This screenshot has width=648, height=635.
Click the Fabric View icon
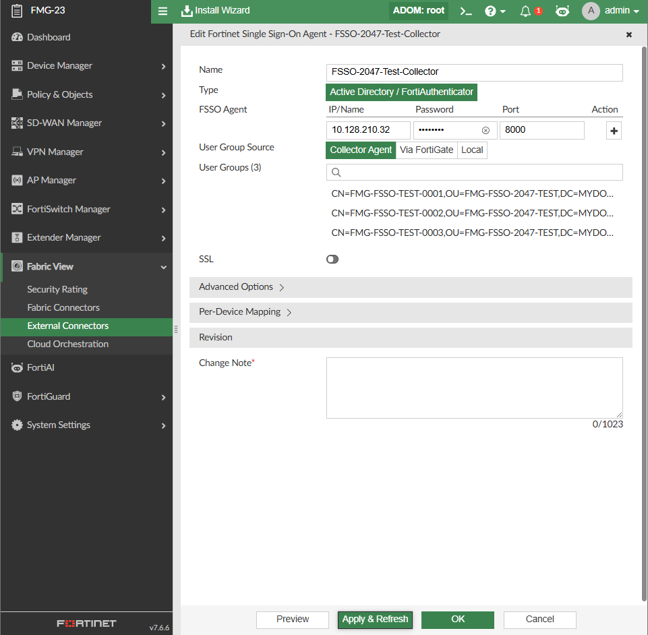tap(17, 266)
